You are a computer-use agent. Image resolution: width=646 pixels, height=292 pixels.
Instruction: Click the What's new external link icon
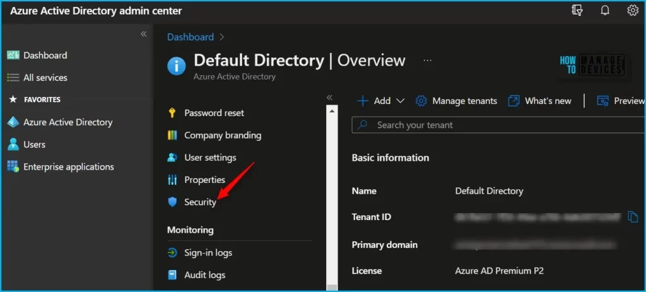click(x=514, y=101)
